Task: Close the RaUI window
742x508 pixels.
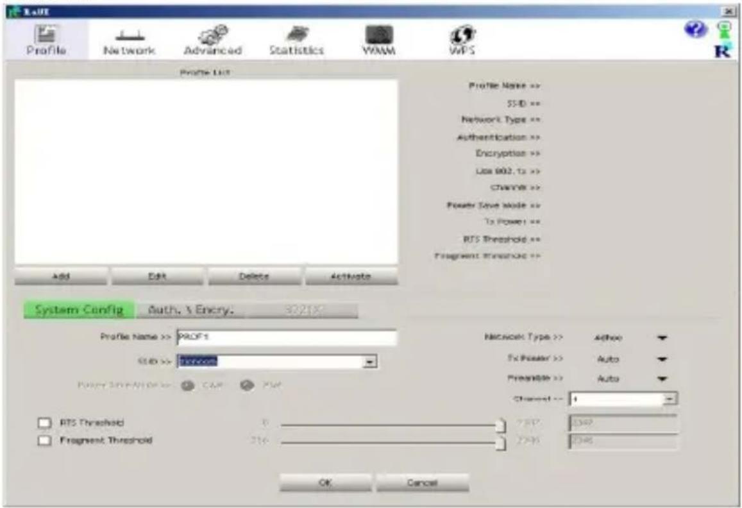Action: tap(729, 12)
